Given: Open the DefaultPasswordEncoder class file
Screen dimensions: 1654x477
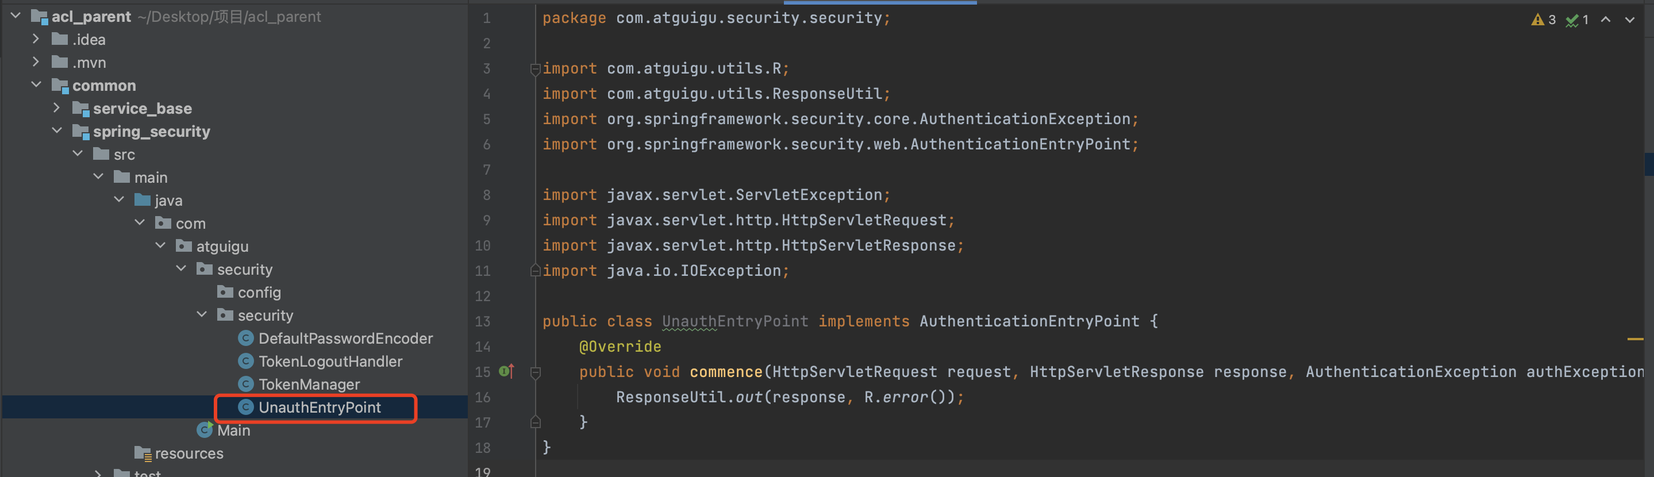Looking at the screenshot, I should pos(345,338).
